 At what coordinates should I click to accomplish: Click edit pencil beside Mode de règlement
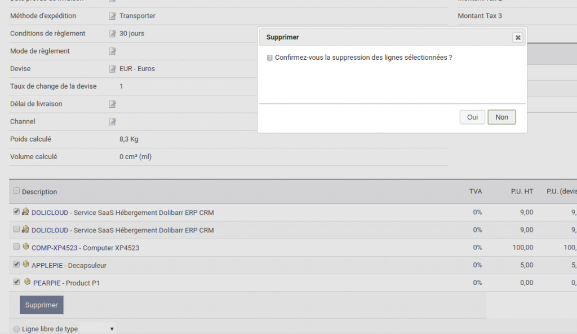(112, 51)
